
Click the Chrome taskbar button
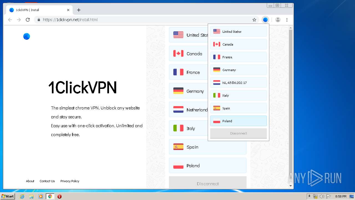pyautogui.click(x=50, y=196)
